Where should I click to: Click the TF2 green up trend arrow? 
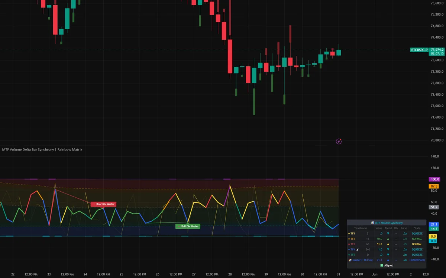(388, 239)
